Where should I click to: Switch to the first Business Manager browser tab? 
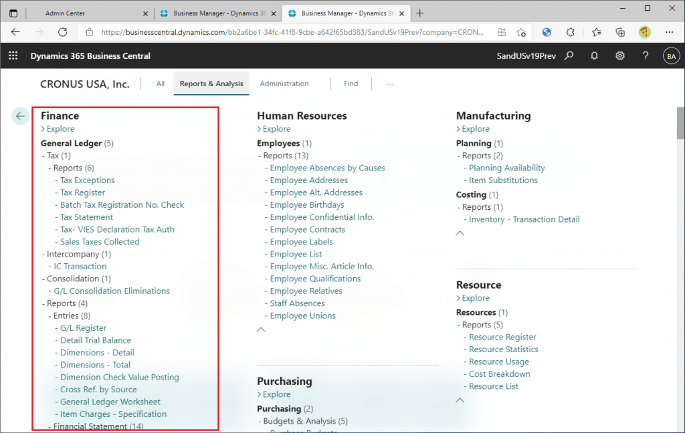(x=219, y=13)
